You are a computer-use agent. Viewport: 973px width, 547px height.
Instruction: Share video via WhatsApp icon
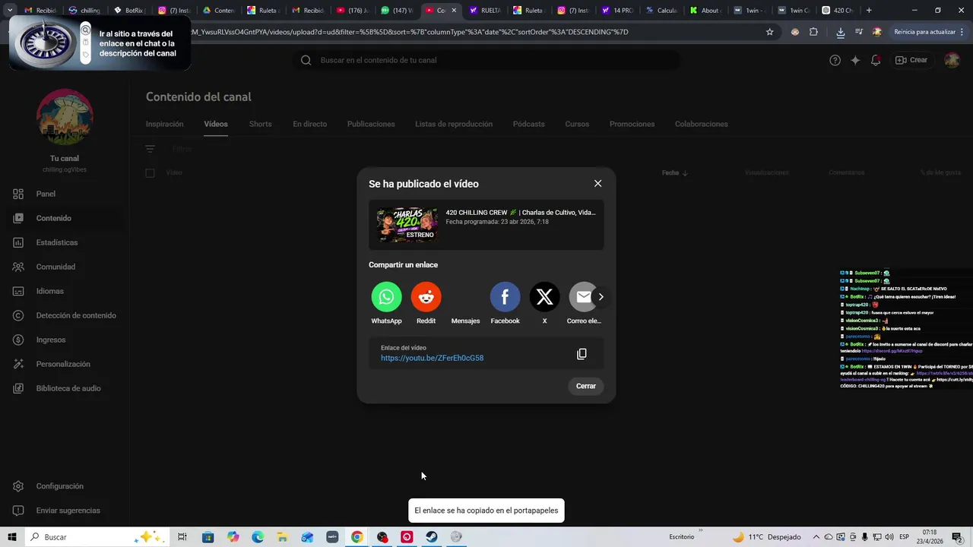386,297
